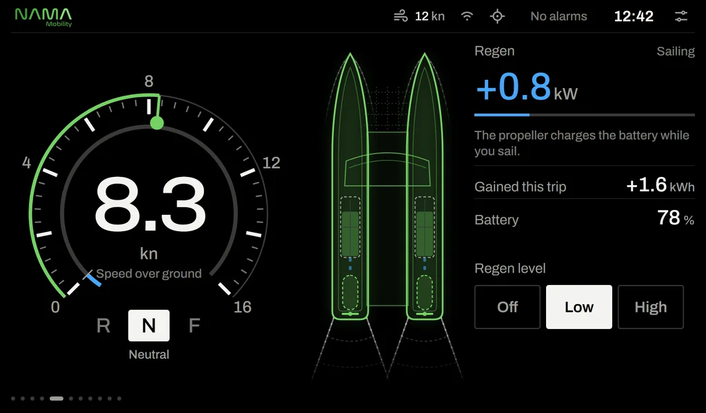This screenshot has height=413, width=706.
Task: Click the propeller charging description text
Action: click(582, 143)
